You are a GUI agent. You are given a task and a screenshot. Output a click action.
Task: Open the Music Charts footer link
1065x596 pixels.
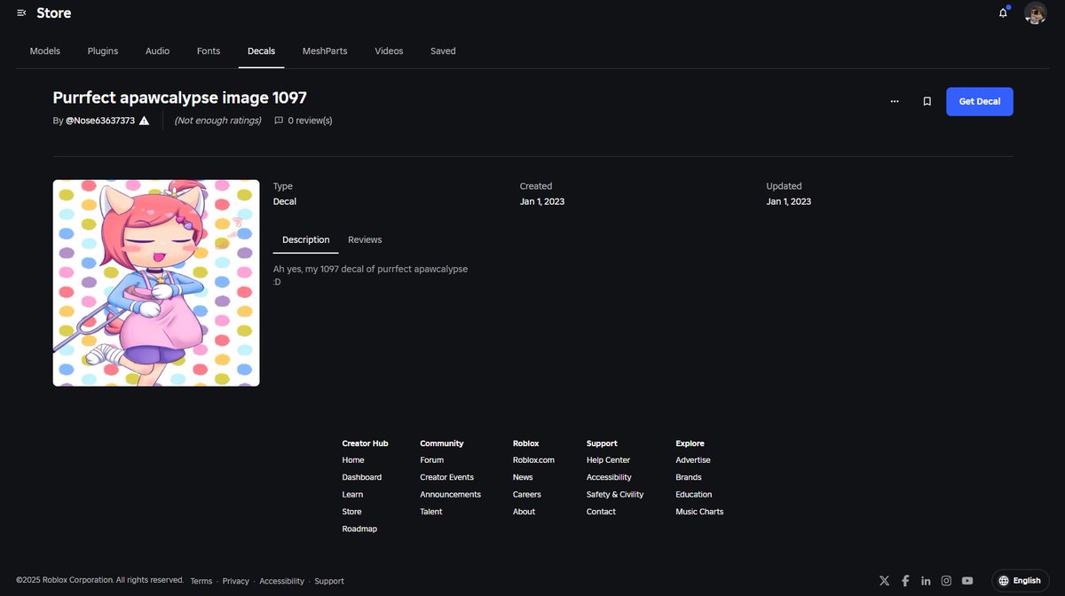[699, 512]
